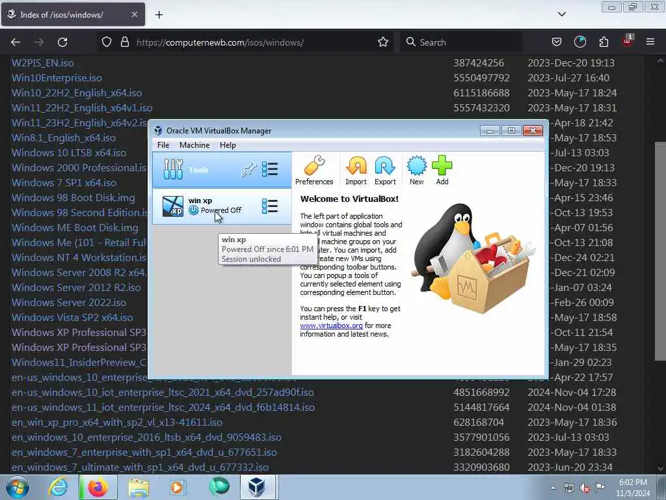This screenshot has width=666, height=500.
Task: Click the site security padlock icon
Action: pos(124,42)
